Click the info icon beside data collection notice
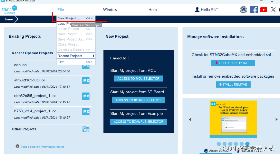 tap(17, 146)
